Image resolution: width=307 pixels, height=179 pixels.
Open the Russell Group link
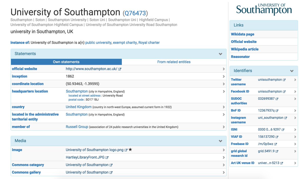[77, 127]
